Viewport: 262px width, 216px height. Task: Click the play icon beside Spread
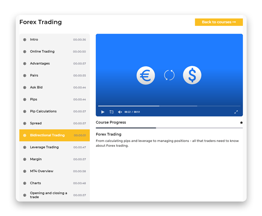tap(25, 123)
